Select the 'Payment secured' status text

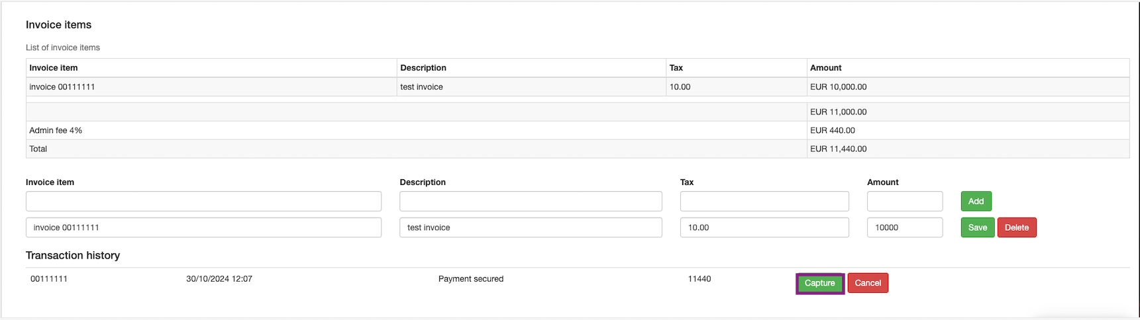(470, 279)
